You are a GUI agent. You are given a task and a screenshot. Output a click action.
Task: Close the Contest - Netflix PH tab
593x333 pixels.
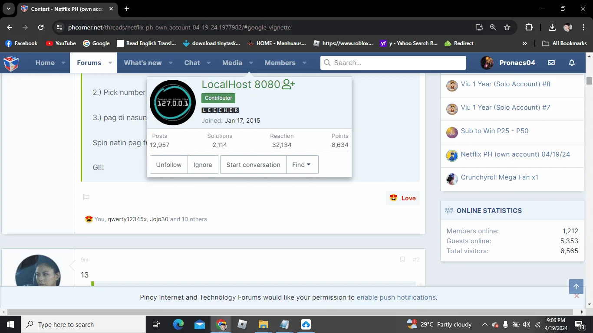(111, 9)
